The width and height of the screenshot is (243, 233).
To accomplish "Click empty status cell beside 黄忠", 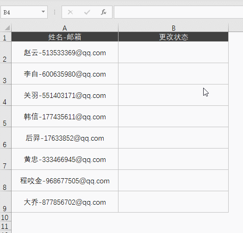I will (x=173, y=159).
